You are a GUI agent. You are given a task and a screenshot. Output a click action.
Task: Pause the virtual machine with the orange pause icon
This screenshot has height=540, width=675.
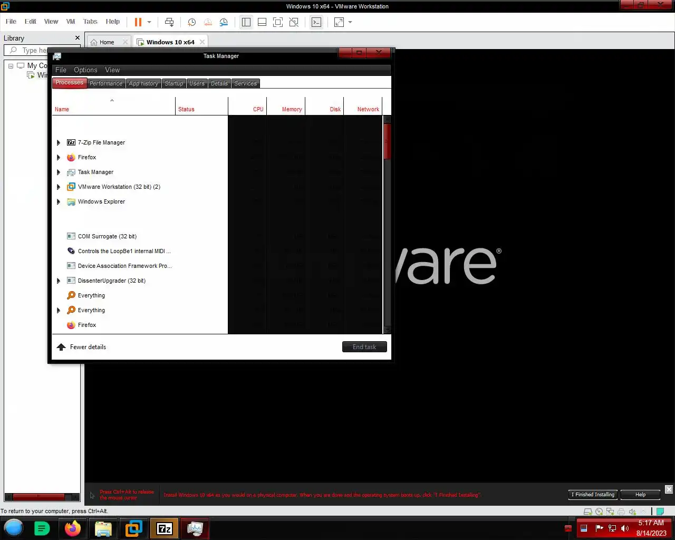(x=138, y=22)
